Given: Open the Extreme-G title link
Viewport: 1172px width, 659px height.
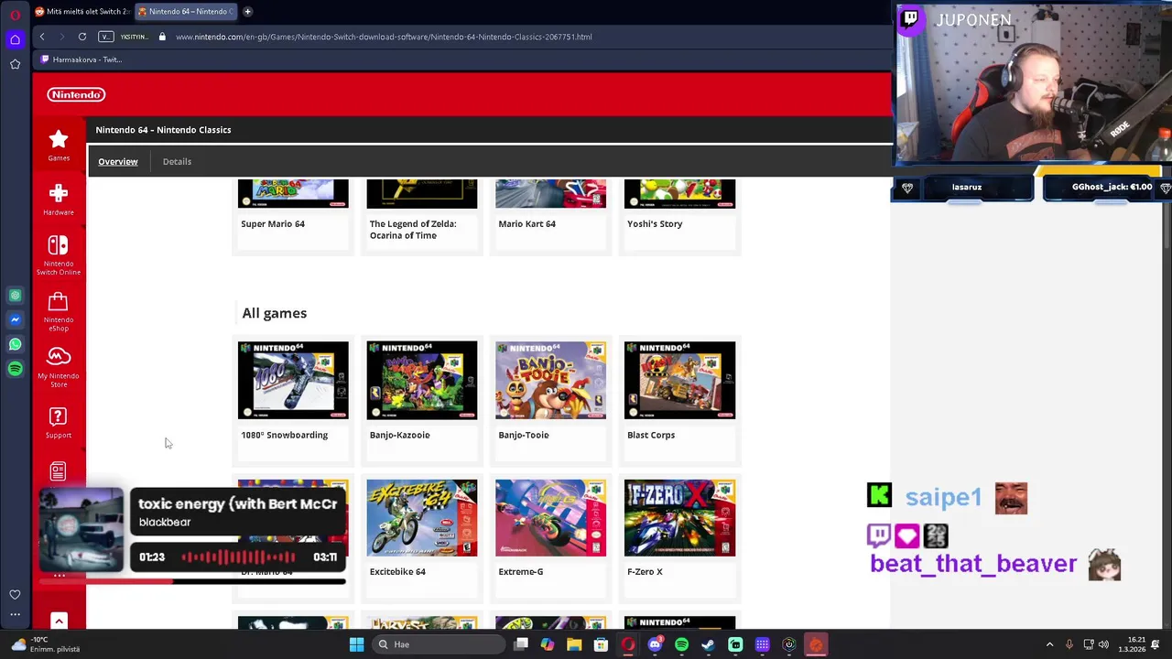Looking at the screenshot, I should tap(521, 571).
